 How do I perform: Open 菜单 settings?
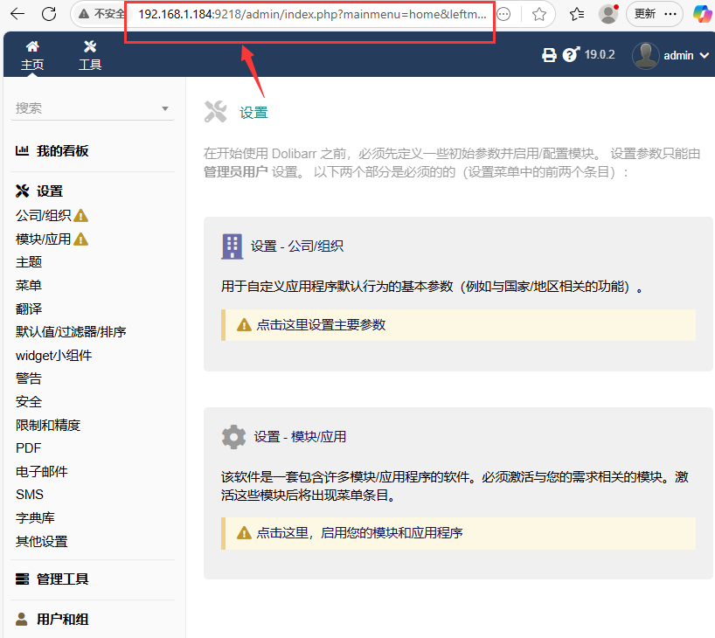29,286
